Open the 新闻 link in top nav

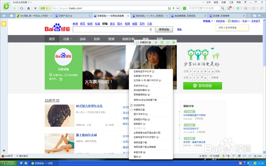(75, 24)
